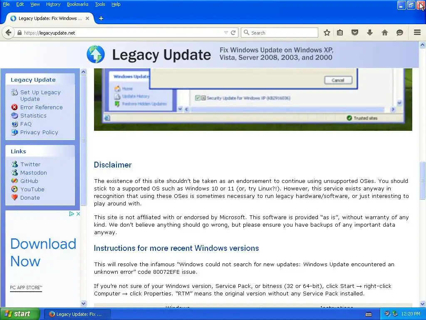Close the Legacy Update tab
426x320 pixels.
point(87,18)
